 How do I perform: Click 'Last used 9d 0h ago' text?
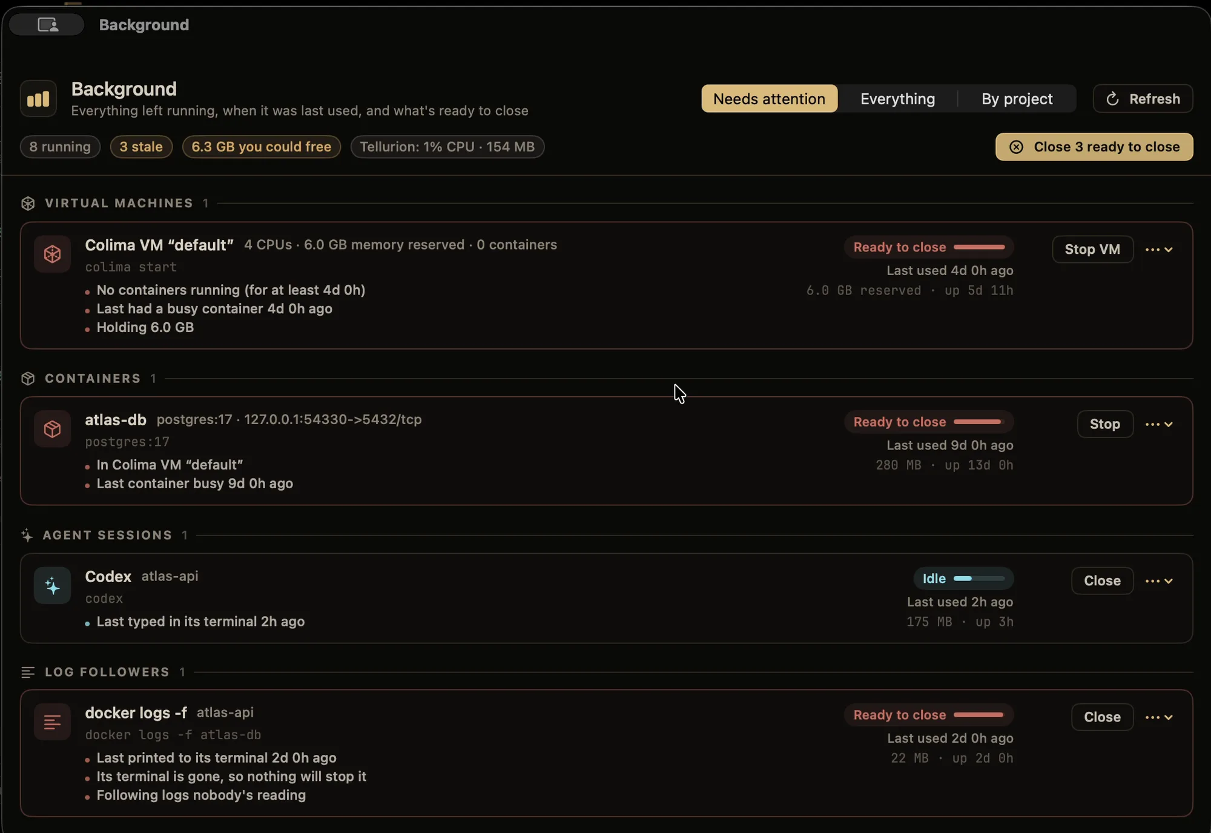click(950, 445)
